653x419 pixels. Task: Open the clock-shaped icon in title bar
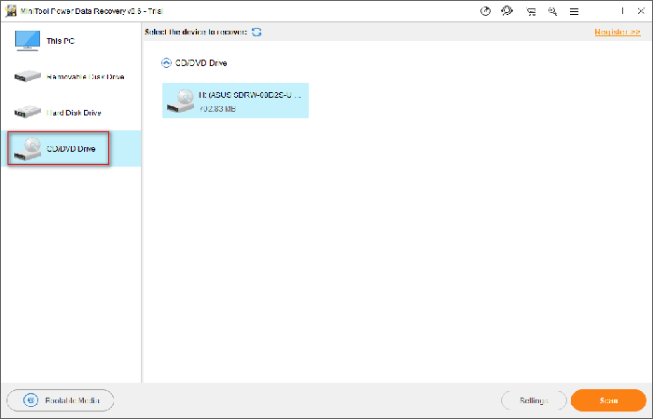[x=485, y=11]
